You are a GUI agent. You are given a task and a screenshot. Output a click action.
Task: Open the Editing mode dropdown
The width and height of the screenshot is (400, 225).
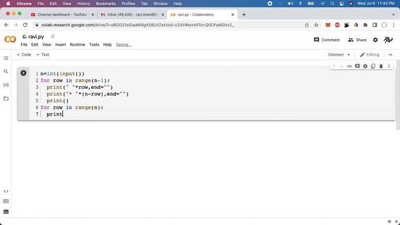click(x=369, y=54)
